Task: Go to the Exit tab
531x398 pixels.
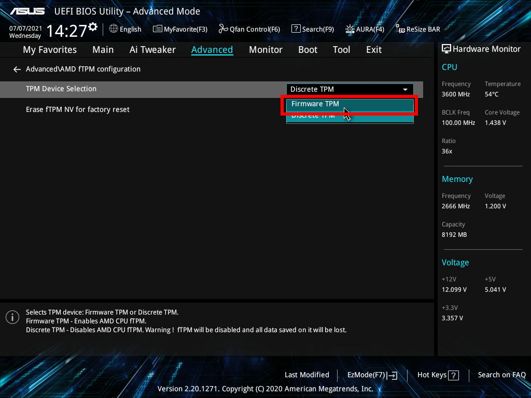Action: tap(374, 50)
